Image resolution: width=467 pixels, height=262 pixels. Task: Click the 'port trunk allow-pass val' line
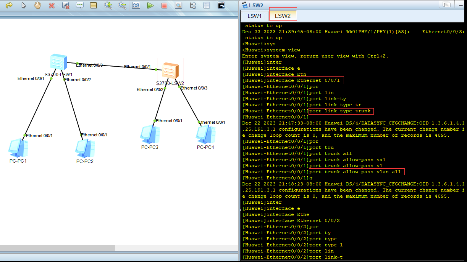click(314, 160)
